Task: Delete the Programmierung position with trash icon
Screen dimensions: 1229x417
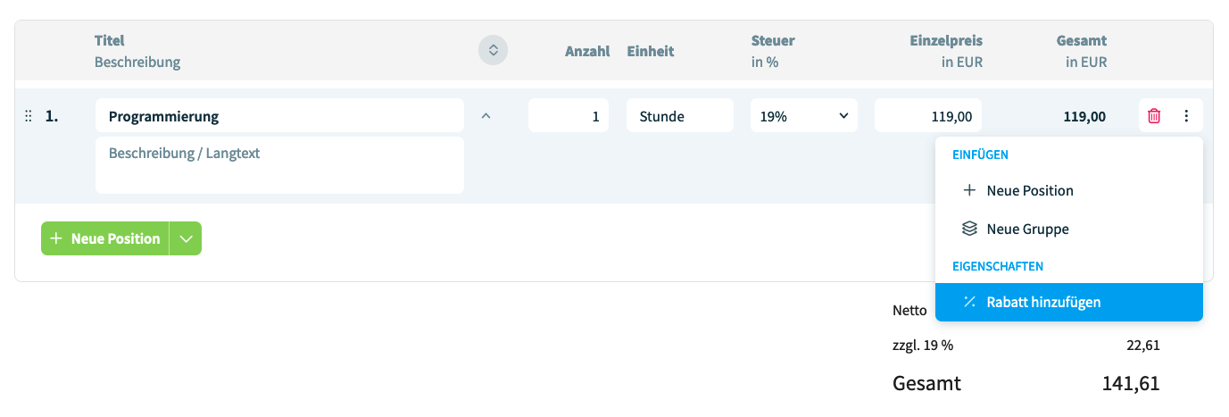Action: pyautogui.click(x=1154, y=116)
